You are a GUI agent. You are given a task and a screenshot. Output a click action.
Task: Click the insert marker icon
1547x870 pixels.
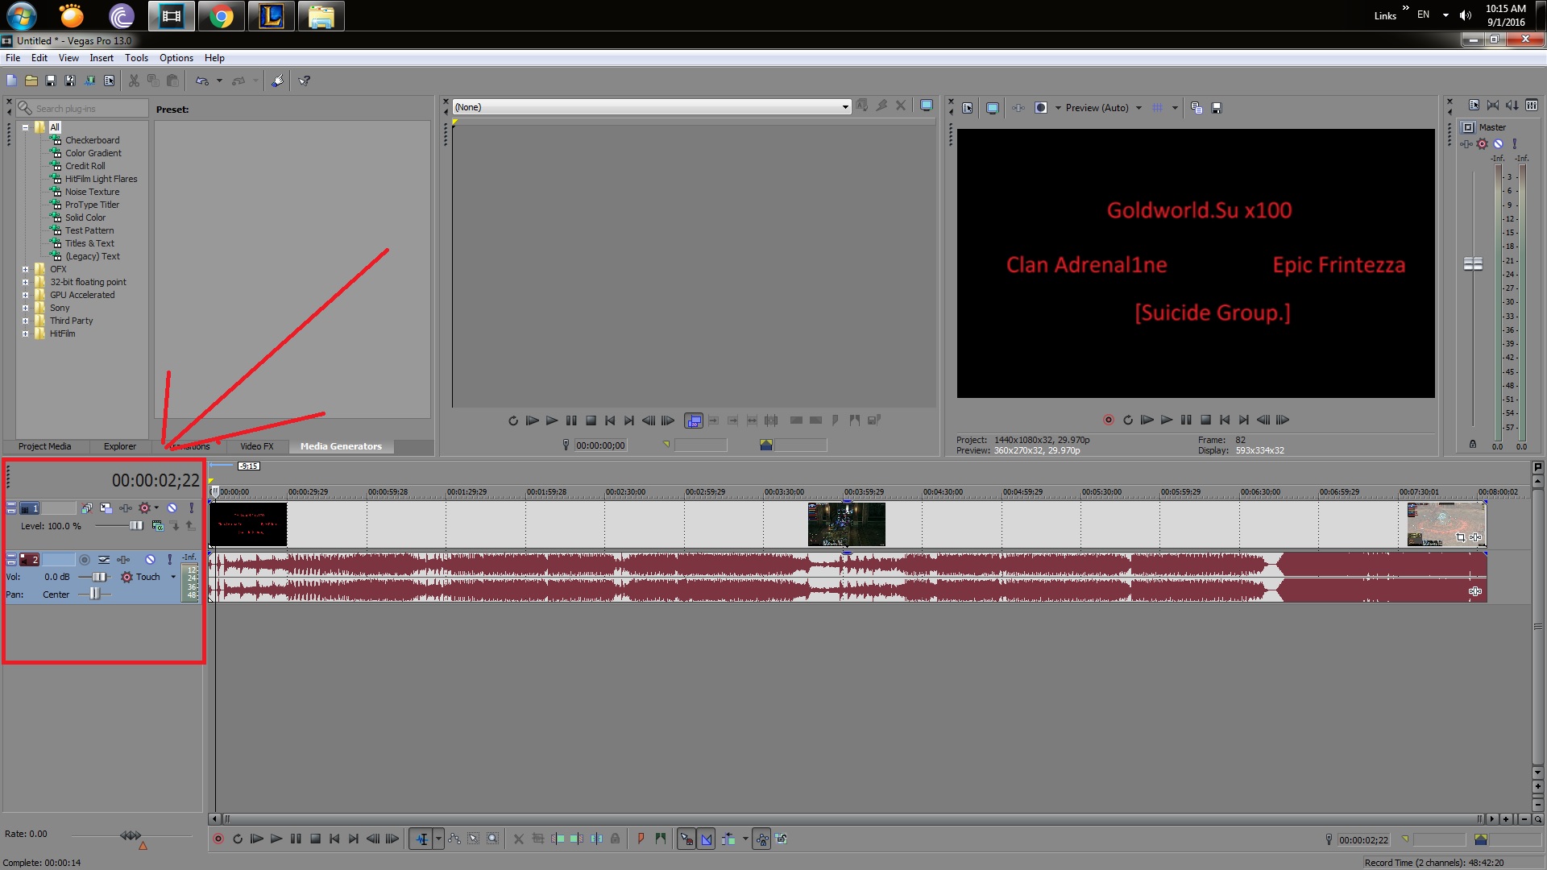[641, 839]
